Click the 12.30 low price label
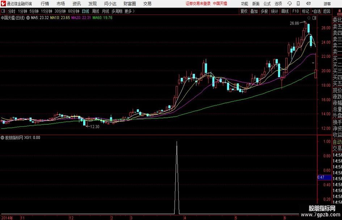The image size is (342, 220). coord(95,126)
